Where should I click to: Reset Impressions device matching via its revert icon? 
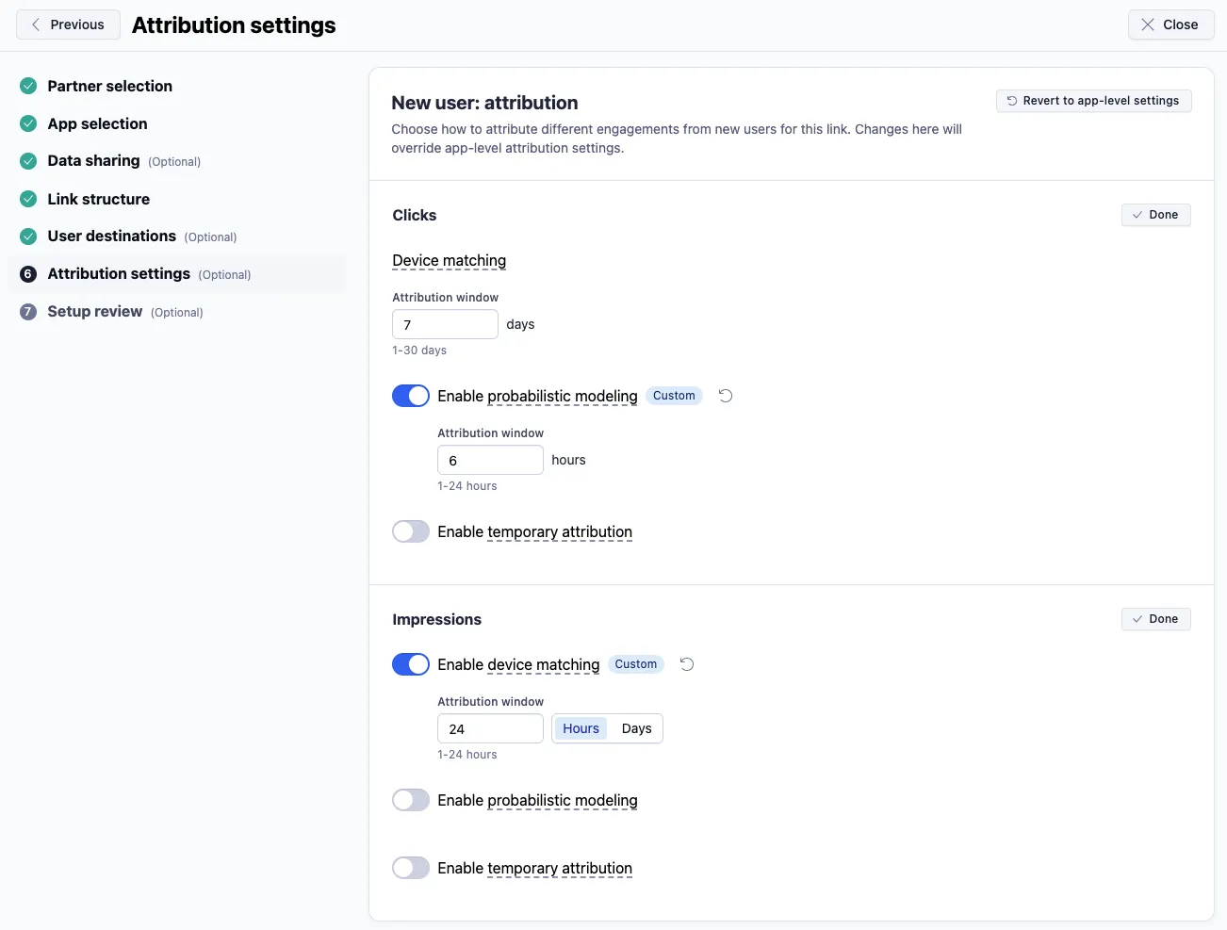[687, 664]
